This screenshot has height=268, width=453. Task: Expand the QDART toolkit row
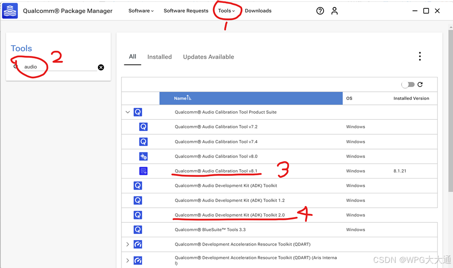coord(127,244)
